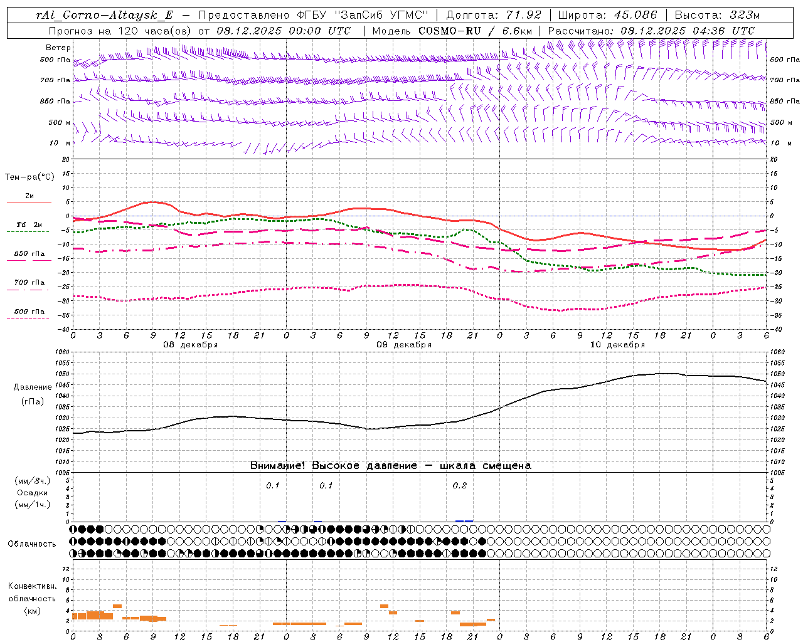Image resolution: width=803 pixels, height=642 pixels.
Task: Click the 08 декабря date label
Action: point(191,345)
